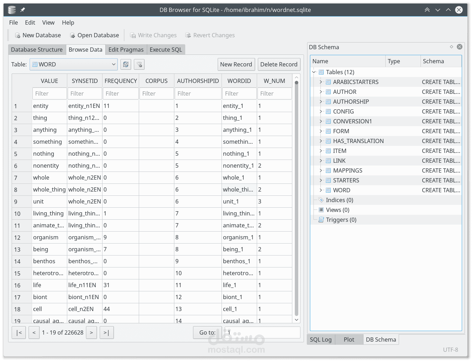Expand the LINK table node

point(321,161)
